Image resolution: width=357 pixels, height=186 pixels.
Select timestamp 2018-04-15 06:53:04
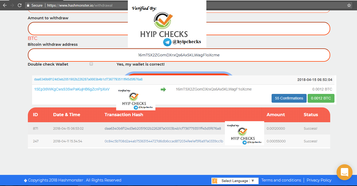[x=315, y=79]
